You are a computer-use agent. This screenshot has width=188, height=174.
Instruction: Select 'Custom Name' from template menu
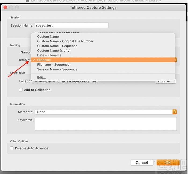tap(103, 36)
